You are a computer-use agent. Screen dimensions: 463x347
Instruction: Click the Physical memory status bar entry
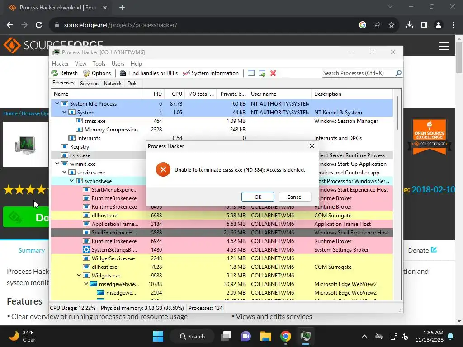click(142, 308)
